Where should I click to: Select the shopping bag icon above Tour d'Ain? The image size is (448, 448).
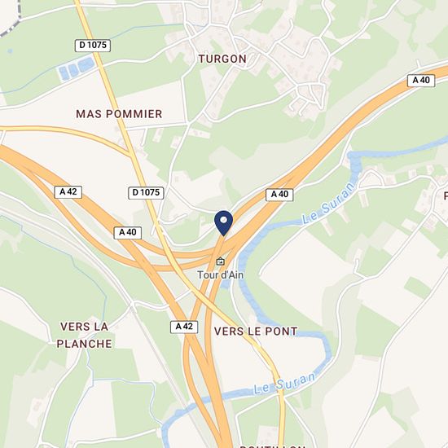(x=220, y=261)
